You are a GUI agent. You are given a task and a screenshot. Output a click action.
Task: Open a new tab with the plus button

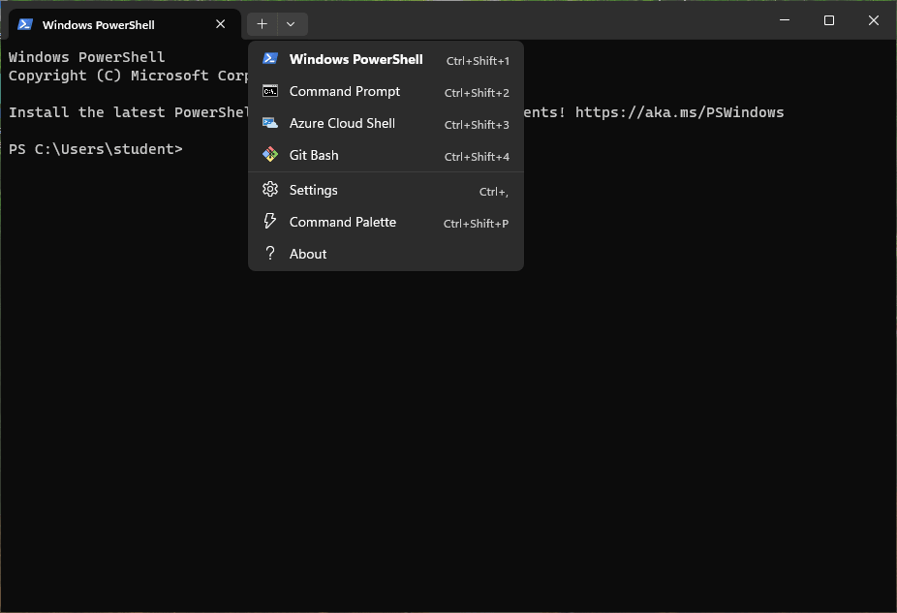pos(262,24)
